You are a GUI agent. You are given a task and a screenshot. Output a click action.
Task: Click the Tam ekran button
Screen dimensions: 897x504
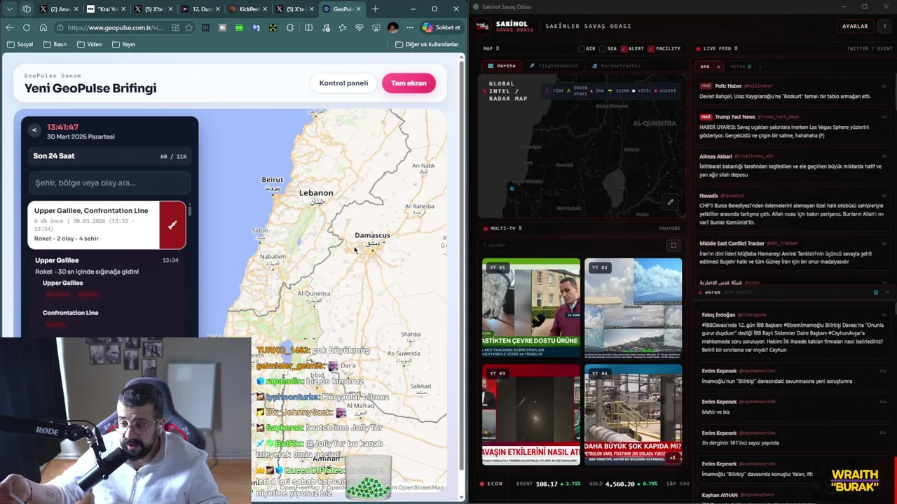click(x=409, y=83)
